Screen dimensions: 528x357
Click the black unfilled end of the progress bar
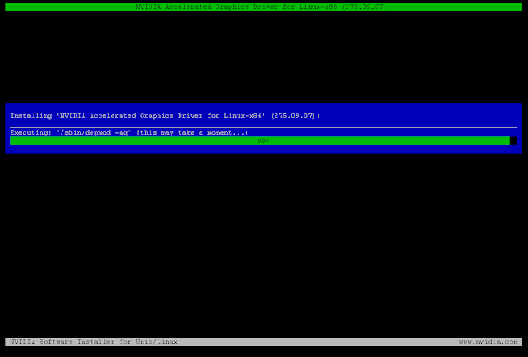click(x=514, y=141)
